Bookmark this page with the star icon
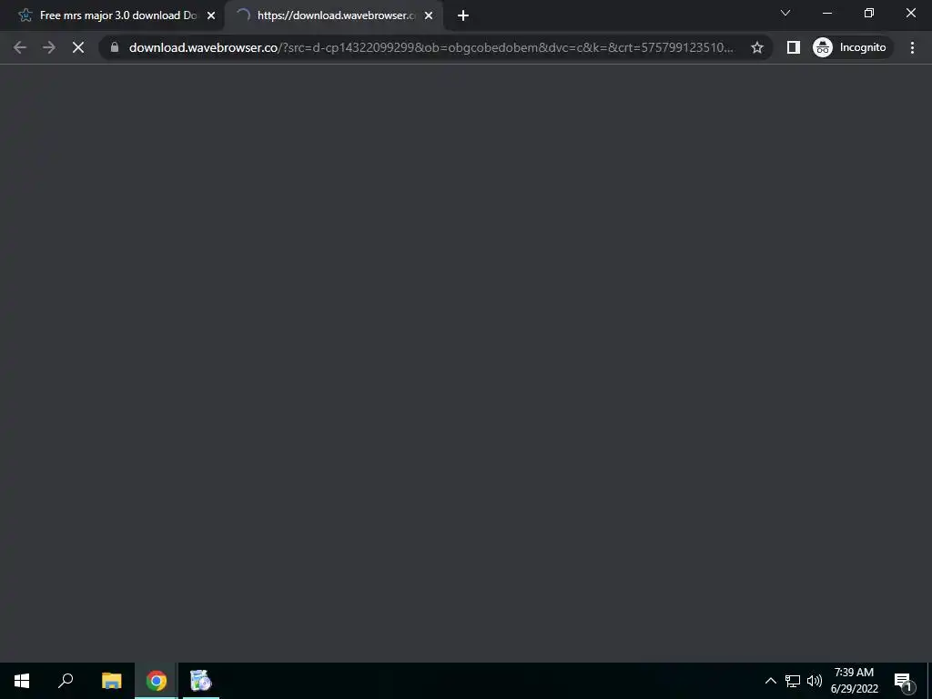 (x=756, y=47)
